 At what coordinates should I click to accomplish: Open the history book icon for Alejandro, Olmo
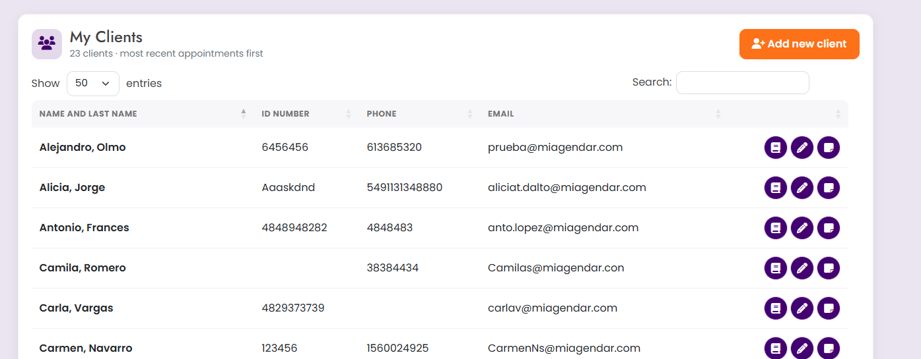776,148
